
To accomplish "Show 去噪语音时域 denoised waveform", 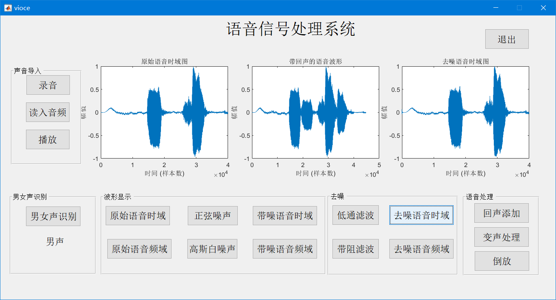I will (421, 215).
